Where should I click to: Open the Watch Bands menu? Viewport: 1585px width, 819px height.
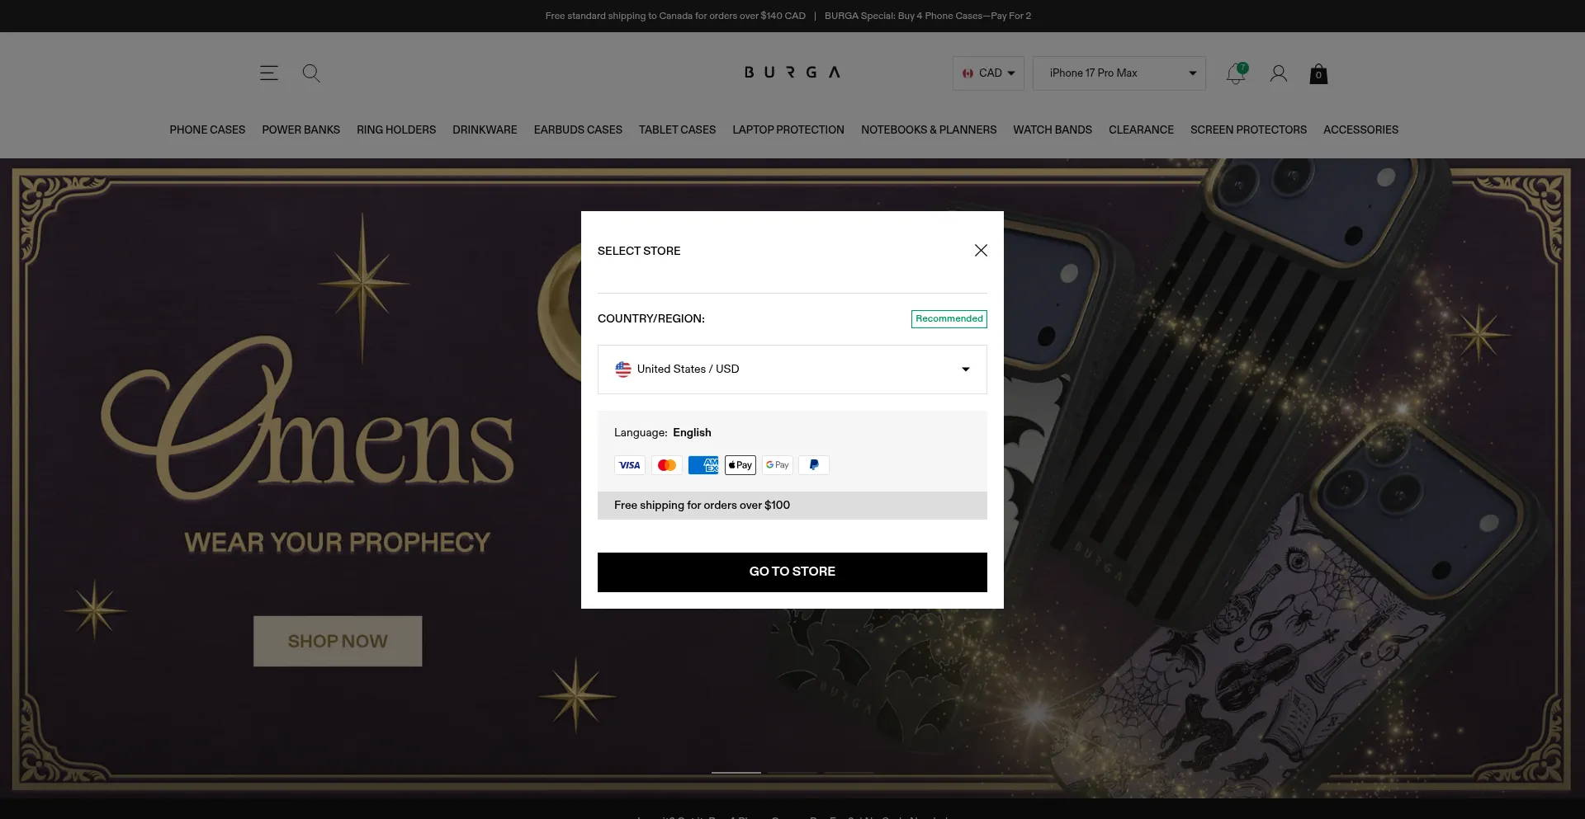click(x=1053, y=130)
